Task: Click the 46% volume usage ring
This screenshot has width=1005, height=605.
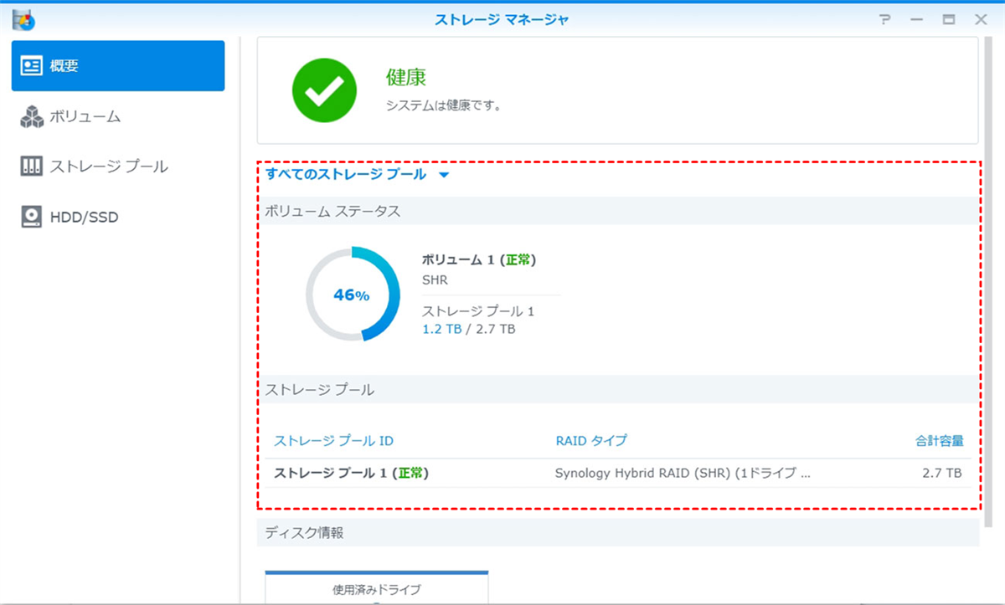Action: click(x=351, y=295)
